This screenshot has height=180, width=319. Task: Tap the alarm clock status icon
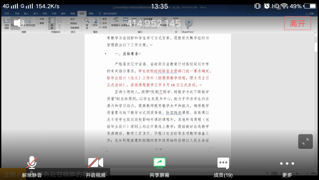pyautogui.click(x=267, y=6)
